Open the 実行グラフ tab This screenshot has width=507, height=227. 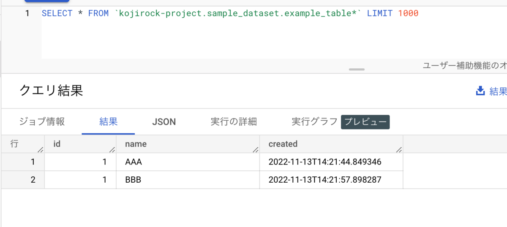314,122
